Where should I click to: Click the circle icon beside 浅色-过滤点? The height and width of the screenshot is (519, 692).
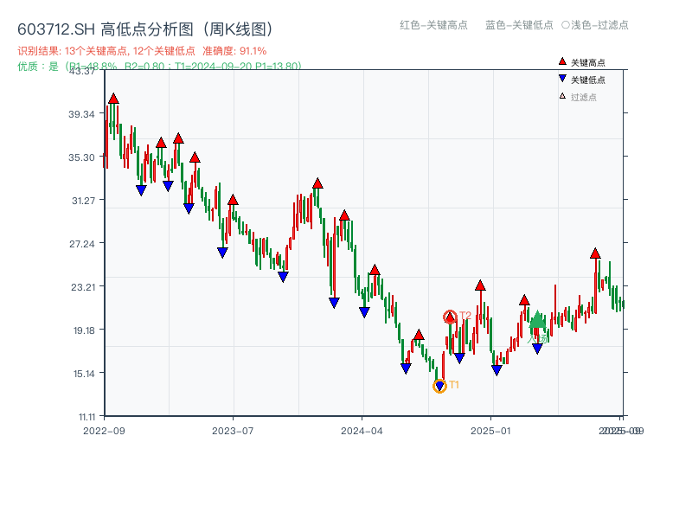(565, 26)
